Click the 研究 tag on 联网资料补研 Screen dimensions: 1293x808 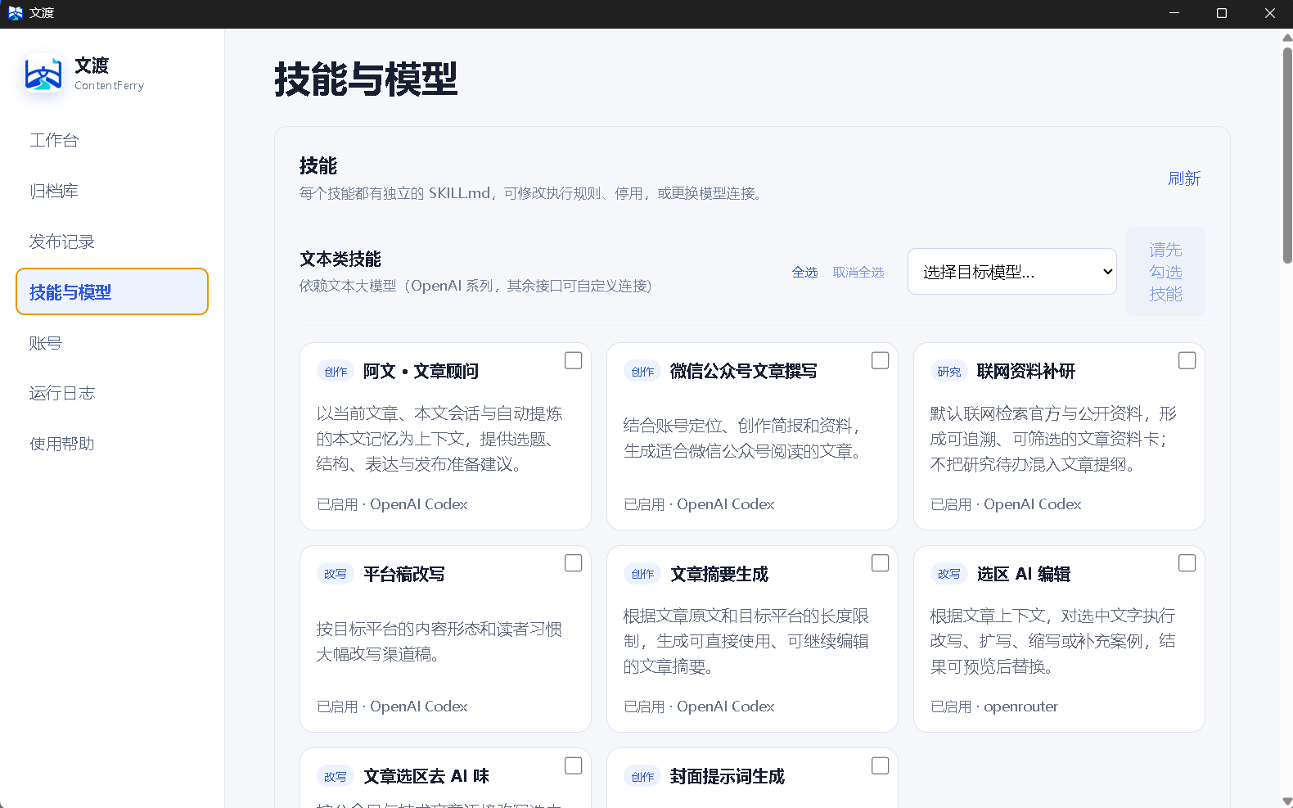[949, 372]
